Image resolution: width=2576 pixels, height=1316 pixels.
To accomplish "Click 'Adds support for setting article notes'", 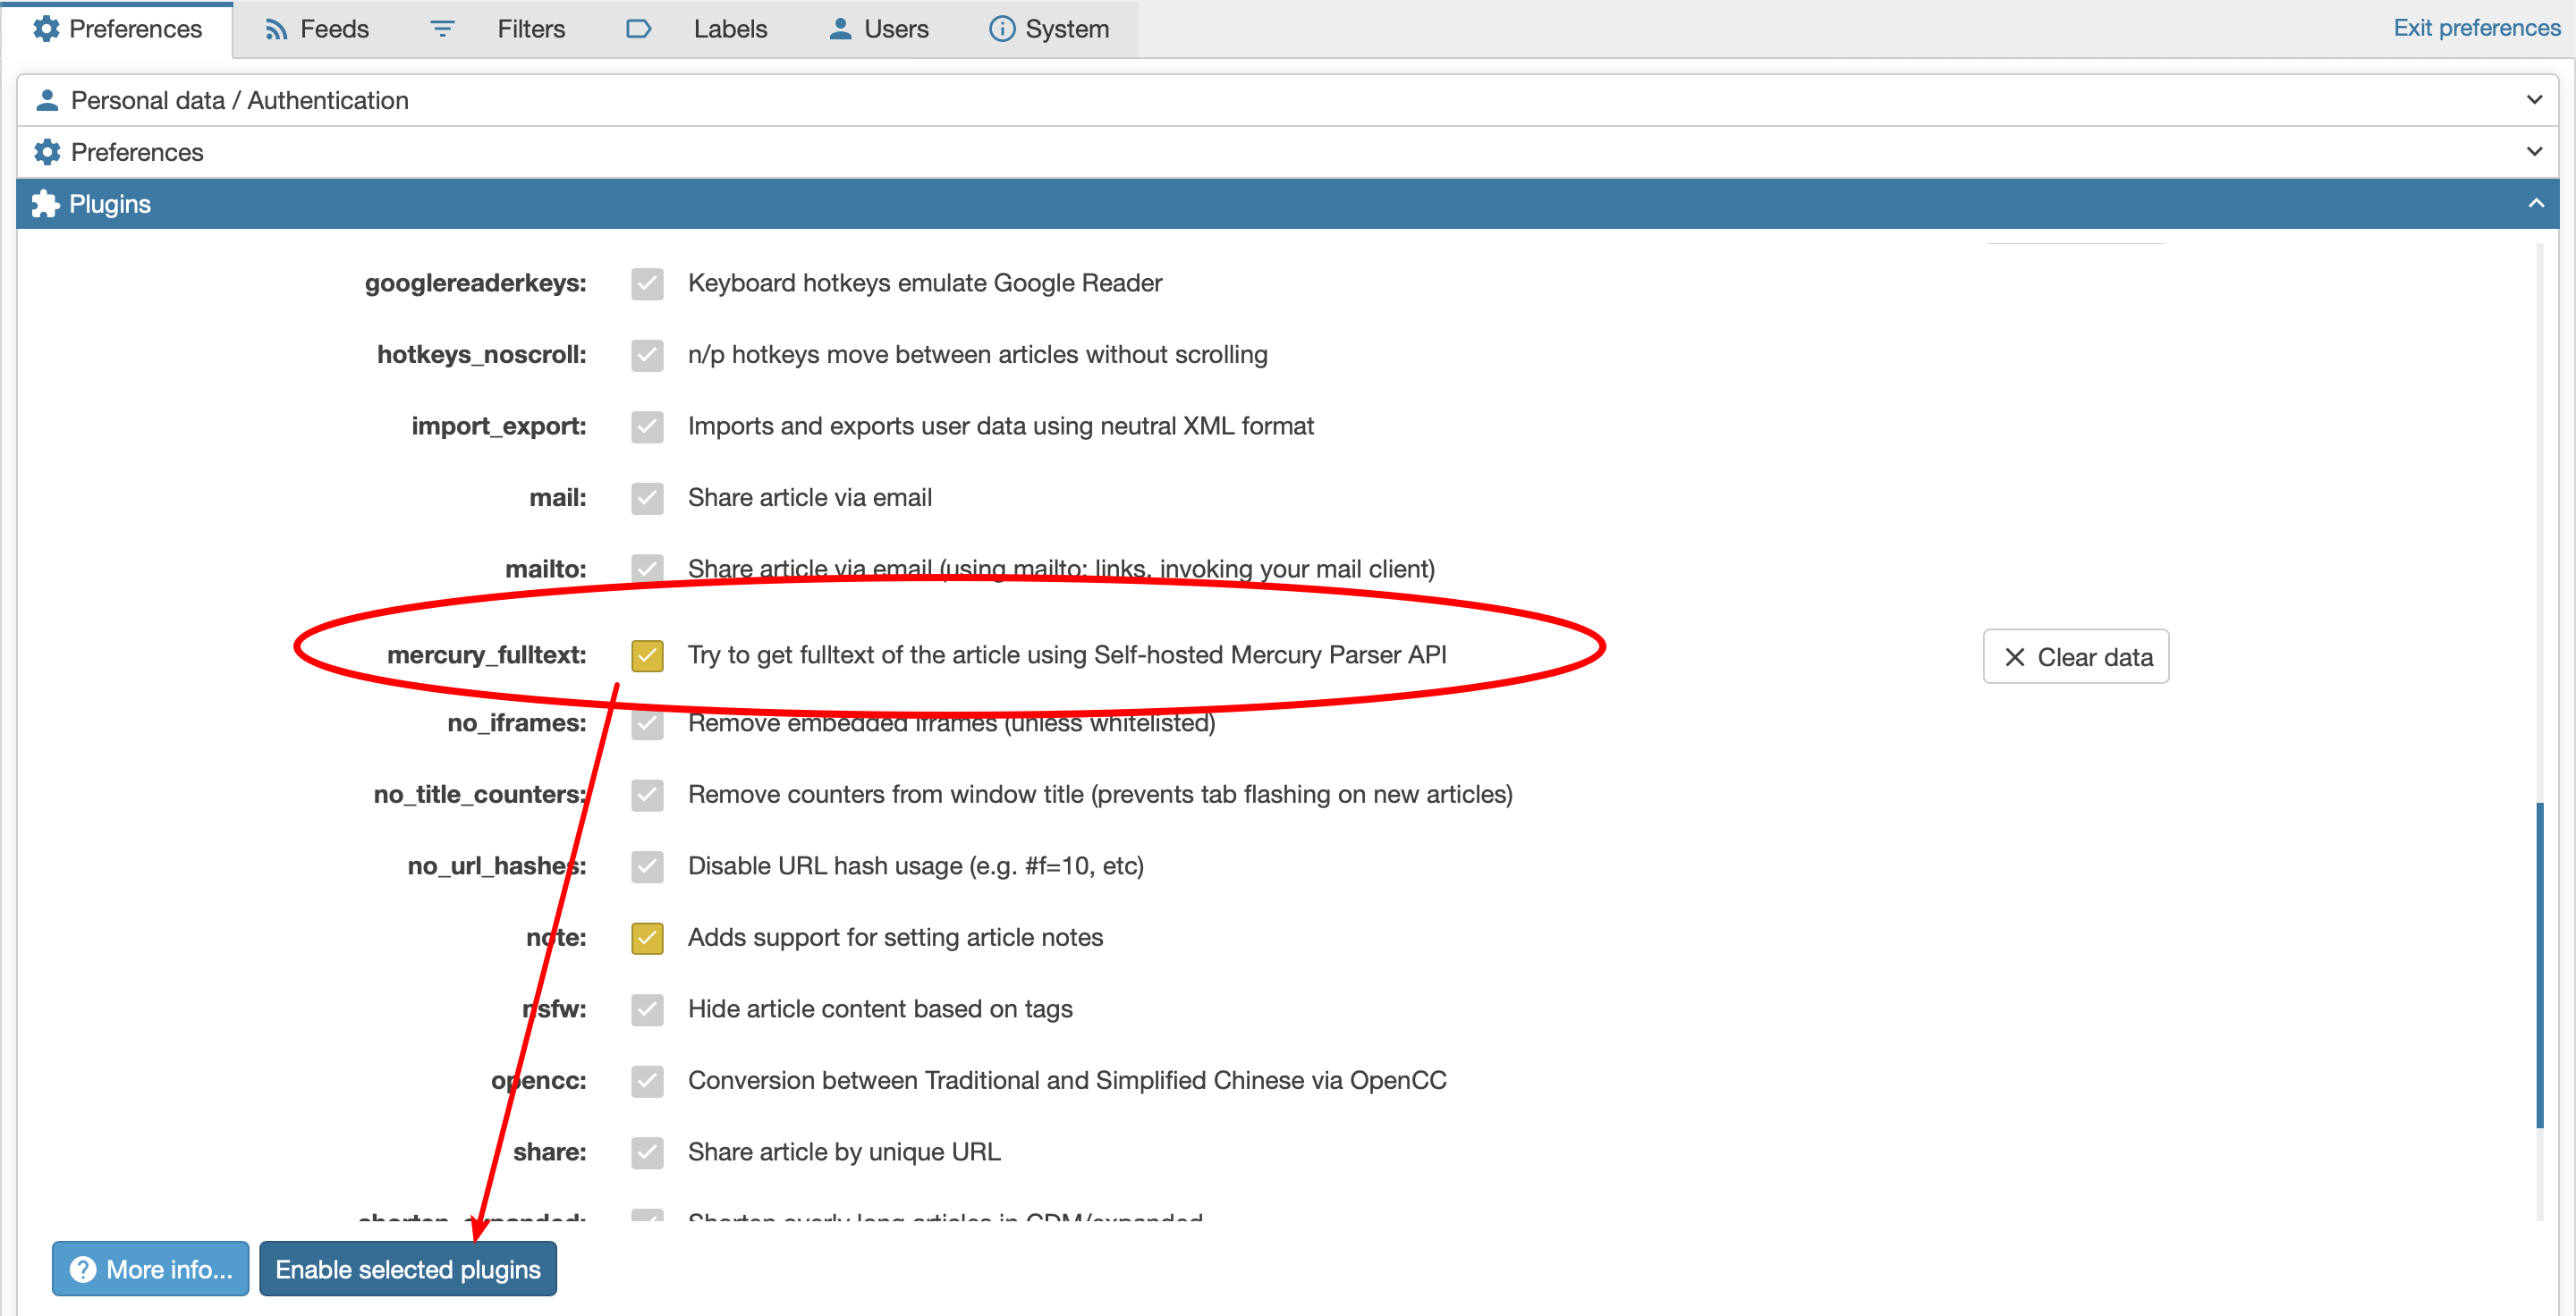I will pyautogui.click(x=895, y=937).
